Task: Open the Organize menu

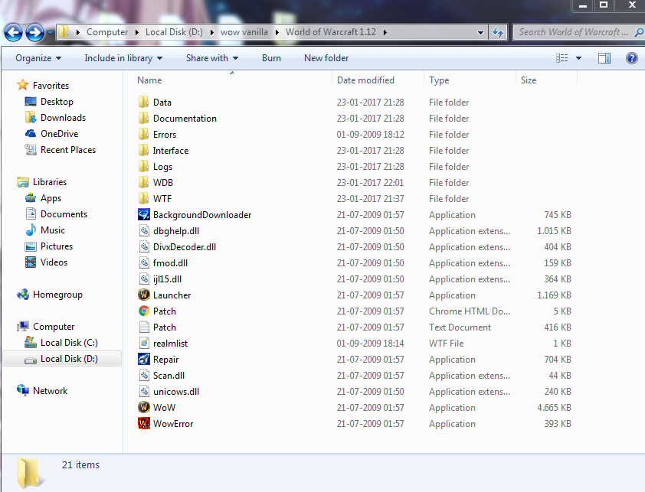Action: pyautogui.click(x=38, y=58)
